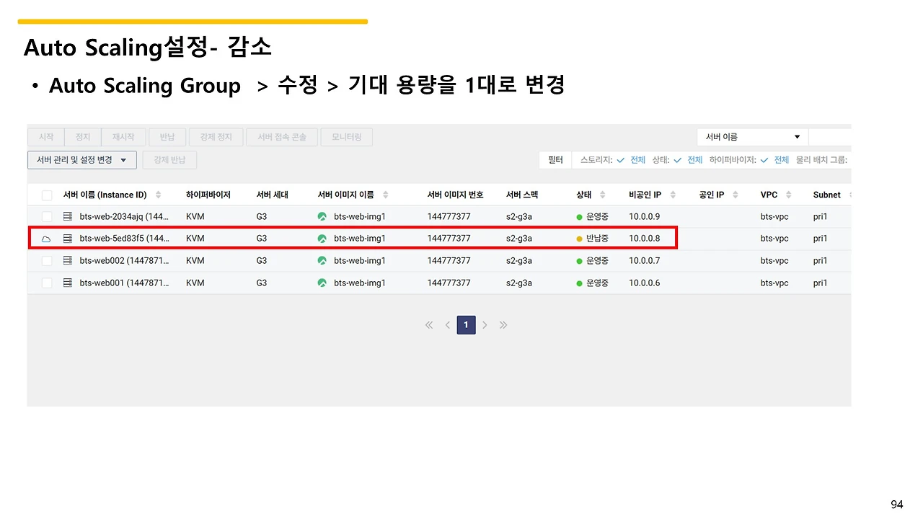
Task: Check the select-all header checkbox
Action: point(47,195)
